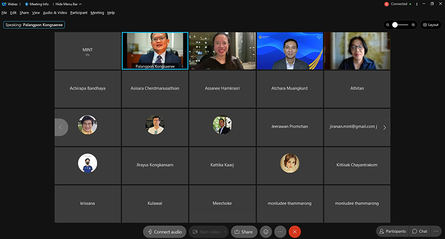Screen dimensions: 445x239
Task: Open the Layout dropdown
Action: 431,25
